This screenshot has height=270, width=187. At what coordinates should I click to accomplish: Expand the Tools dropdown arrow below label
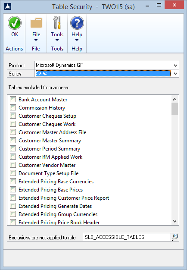tap(57, 40)
